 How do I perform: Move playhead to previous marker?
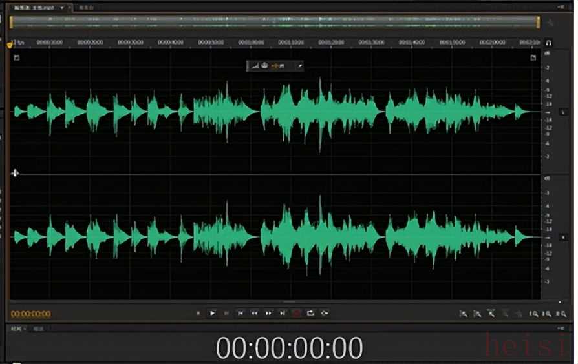[240, 313]
